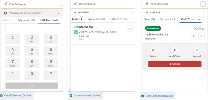Viewport: 208px width, 100px height.
Task: Accept the incoming call with the checkmark
Action: 129,29
